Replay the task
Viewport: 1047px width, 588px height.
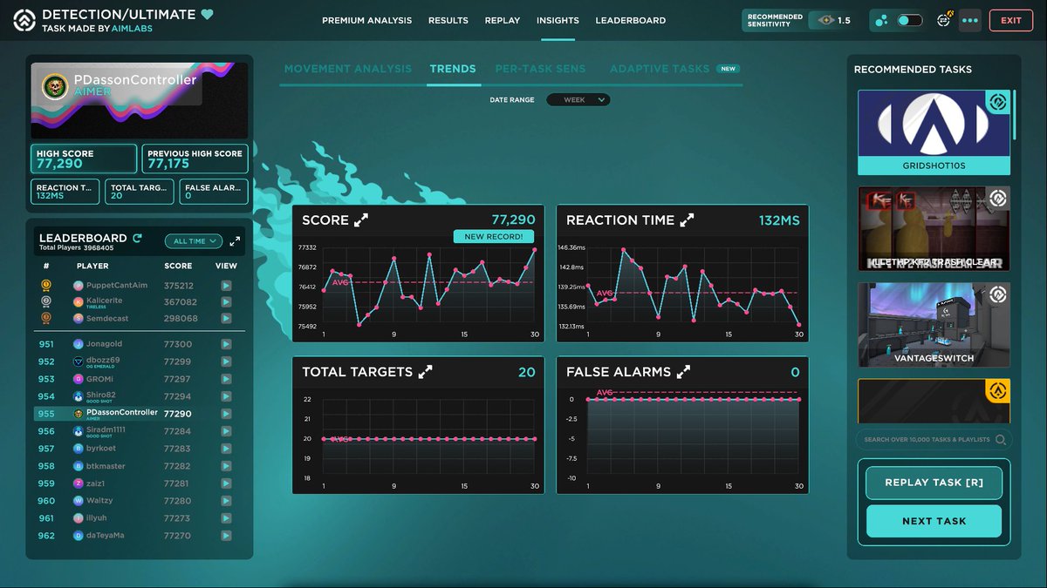point(934,483)
